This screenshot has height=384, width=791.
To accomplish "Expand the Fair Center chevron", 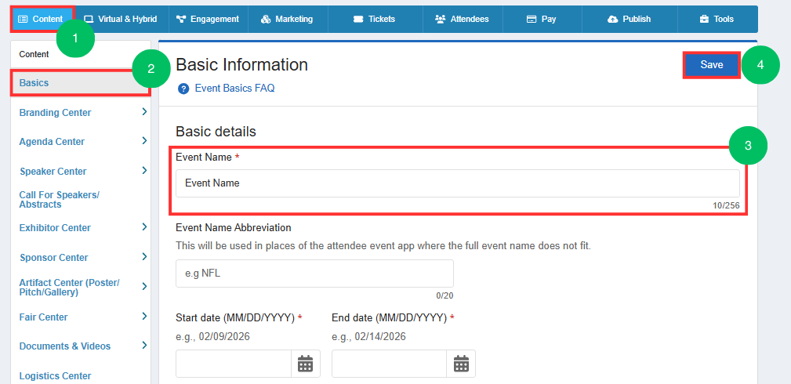I will click(x=144, y=317).
